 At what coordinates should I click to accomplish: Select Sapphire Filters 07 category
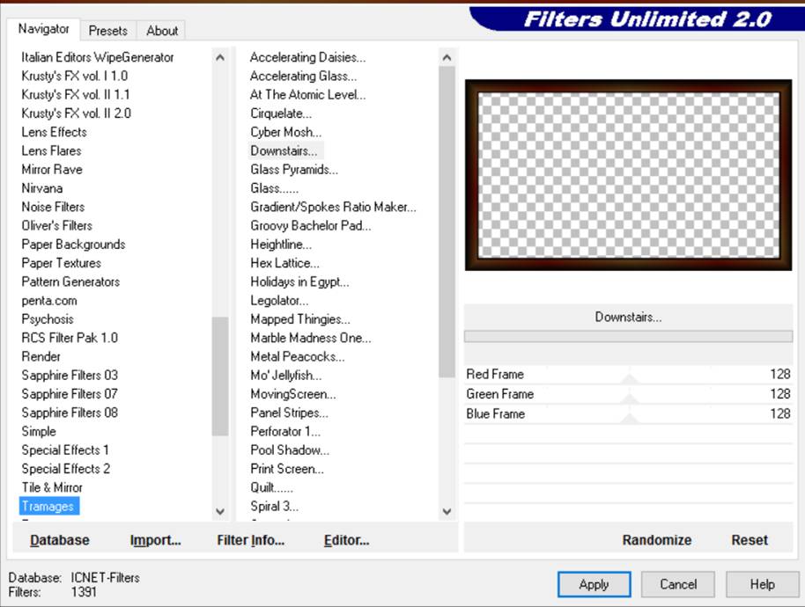(70, 394)
